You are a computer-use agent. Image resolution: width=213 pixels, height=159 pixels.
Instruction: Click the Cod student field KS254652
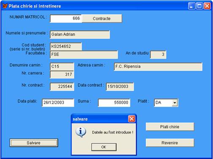66,47
